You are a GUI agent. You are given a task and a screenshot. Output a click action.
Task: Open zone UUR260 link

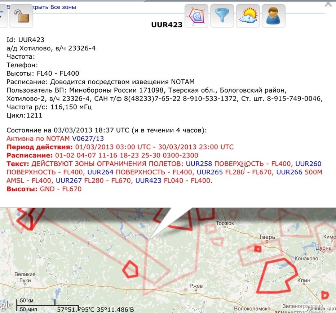click(x=308, y=164)
